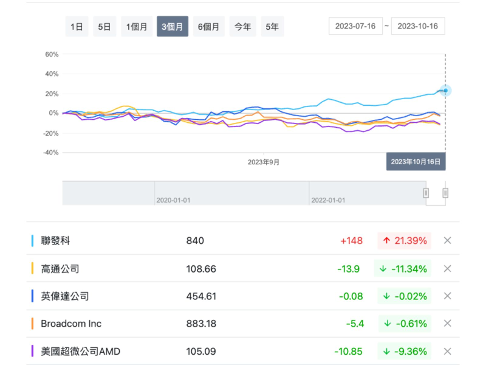Click the 聯發科 cyan color marker

(x=32, y=241)
